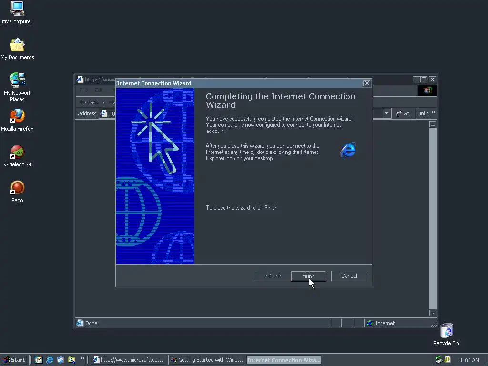The width and height of the screenshot is (488, 366).
Task: Click the second system tray icon
Action: click(x=447, y=360)
